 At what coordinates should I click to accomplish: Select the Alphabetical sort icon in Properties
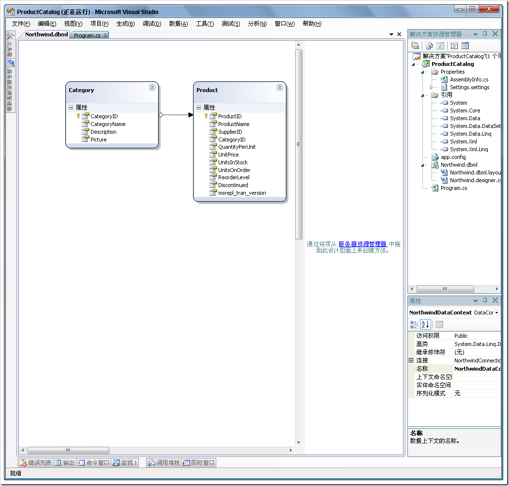(425, 325)
